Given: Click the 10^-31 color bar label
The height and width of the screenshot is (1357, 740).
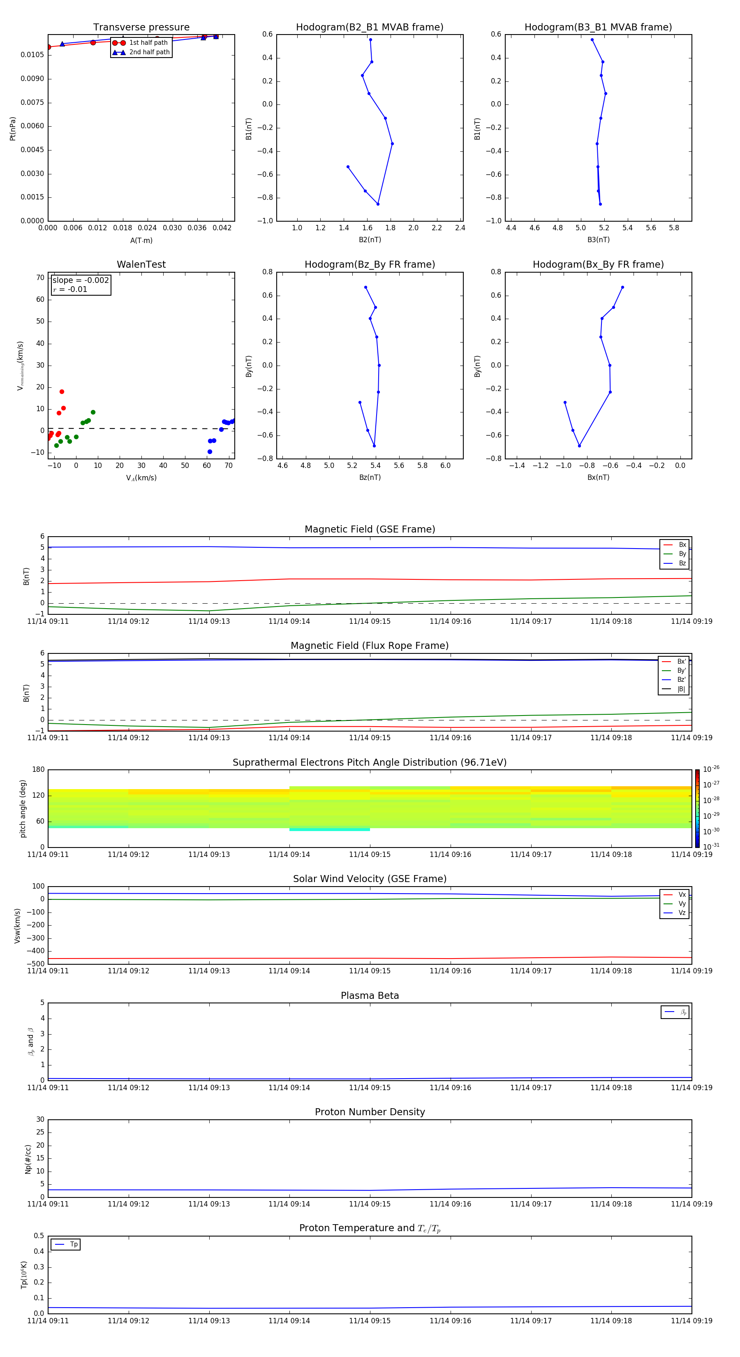Looking at the screenshot, I should 711,847.
